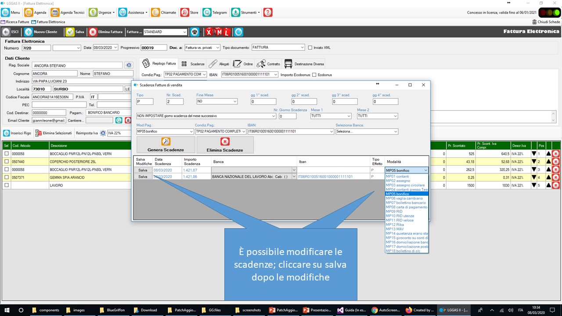Click the help question mark icon
This screenshot has height=316, width=562.
[x=268, y=13]
